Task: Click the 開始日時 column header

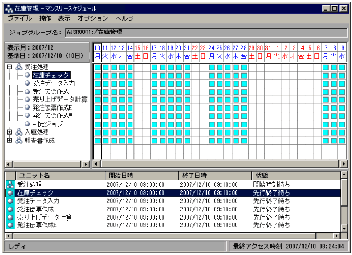Action: click(x=142, y=175)
